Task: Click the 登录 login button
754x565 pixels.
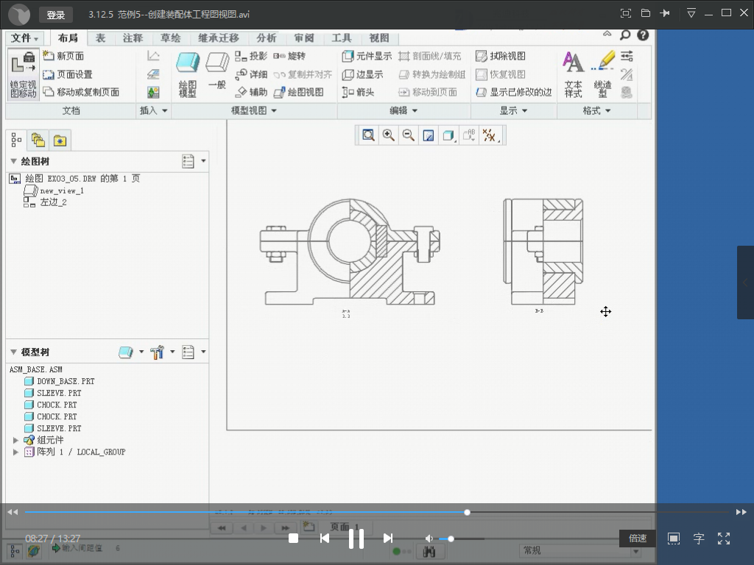Action: pos(56,15)
